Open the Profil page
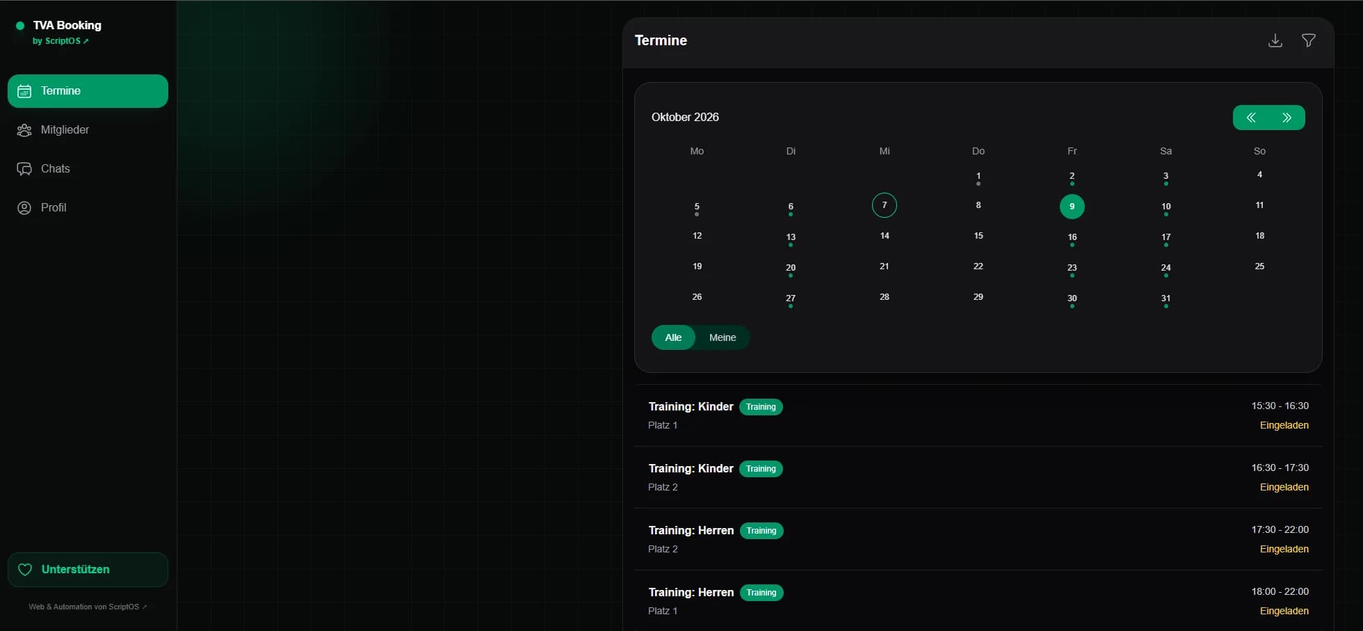The image size is (1363, 631). pos(88,208)
